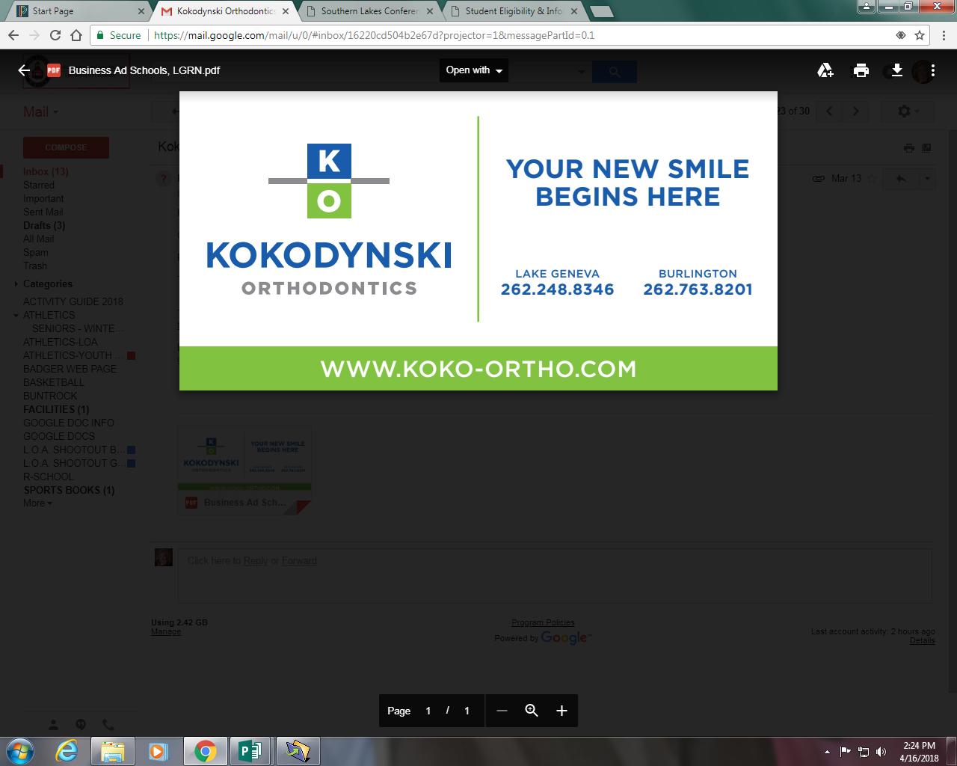Switch to Southern Lakes Conference tab
957x766 pixels.
370,11
